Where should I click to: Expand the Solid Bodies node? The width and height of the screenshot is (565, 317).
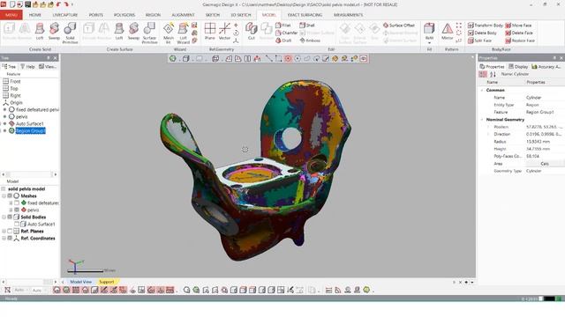point(4,217)
